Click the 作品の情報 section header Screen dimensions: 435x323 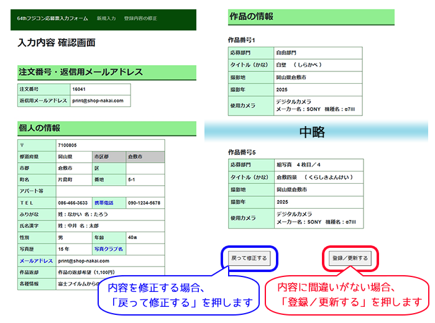pyautogui.click(x=311, y=17)
